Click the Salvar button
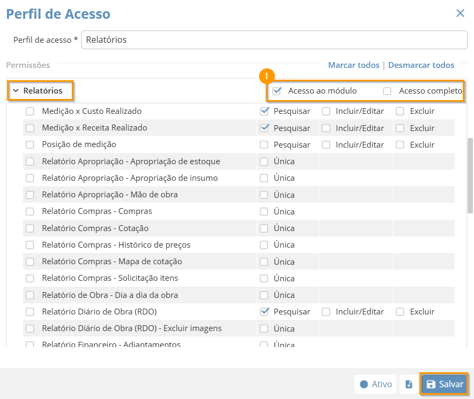This screenshot has height=399, width=474. point(445,384)
